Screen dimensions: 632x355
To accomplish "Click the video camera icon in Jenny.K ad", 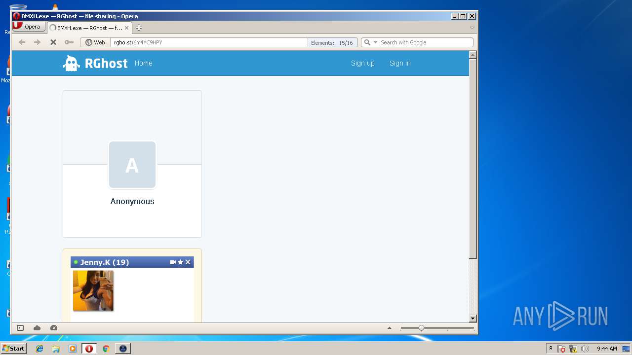I will (x=173, y=262).
